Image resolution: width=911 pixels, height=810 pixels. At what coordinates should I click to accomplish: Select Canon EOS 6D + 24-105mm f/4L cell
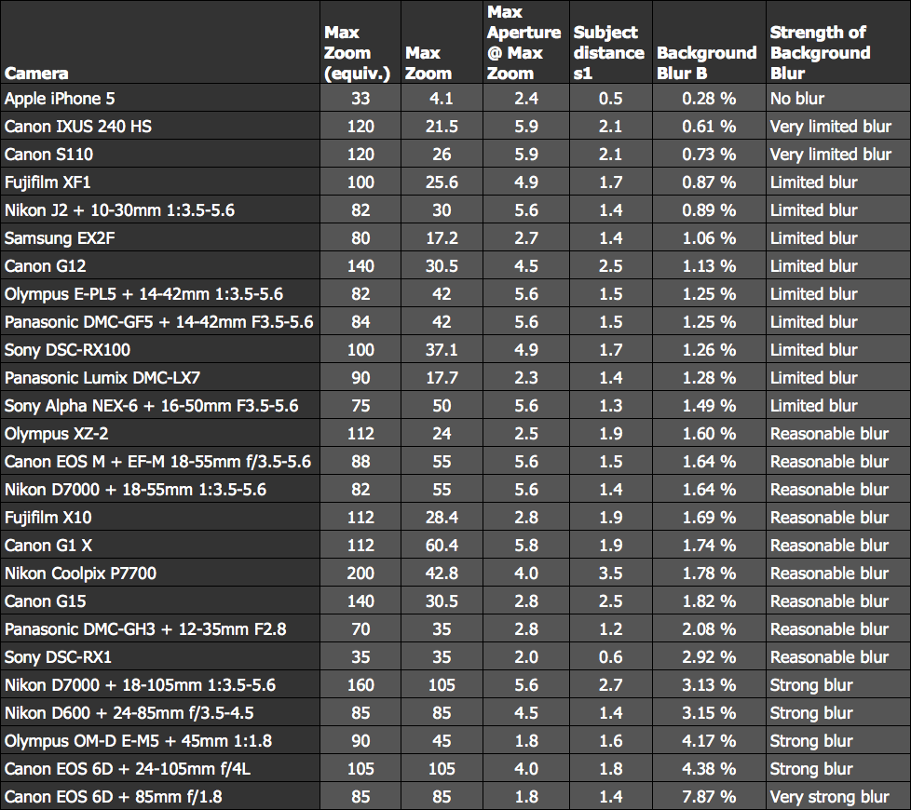point(160,768)
